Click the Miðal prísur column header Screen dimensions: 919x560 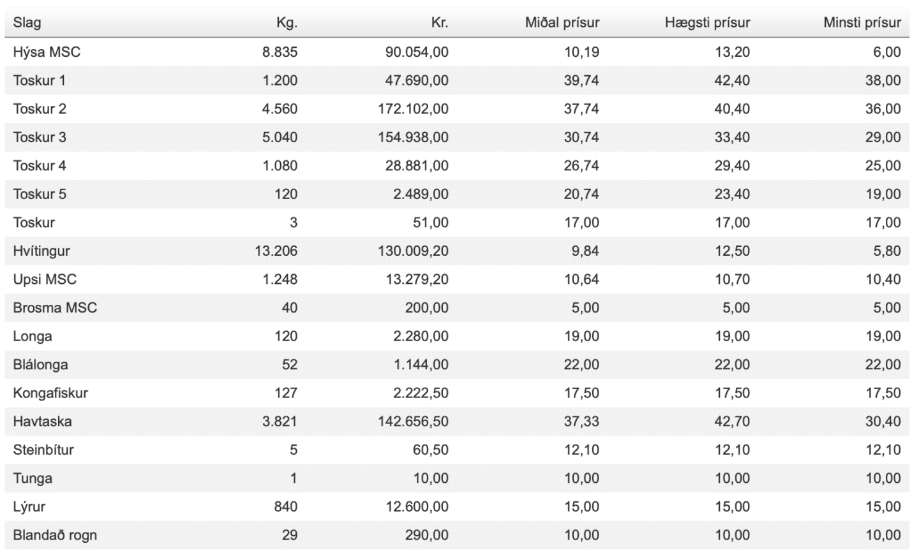(x=562, y=23)
